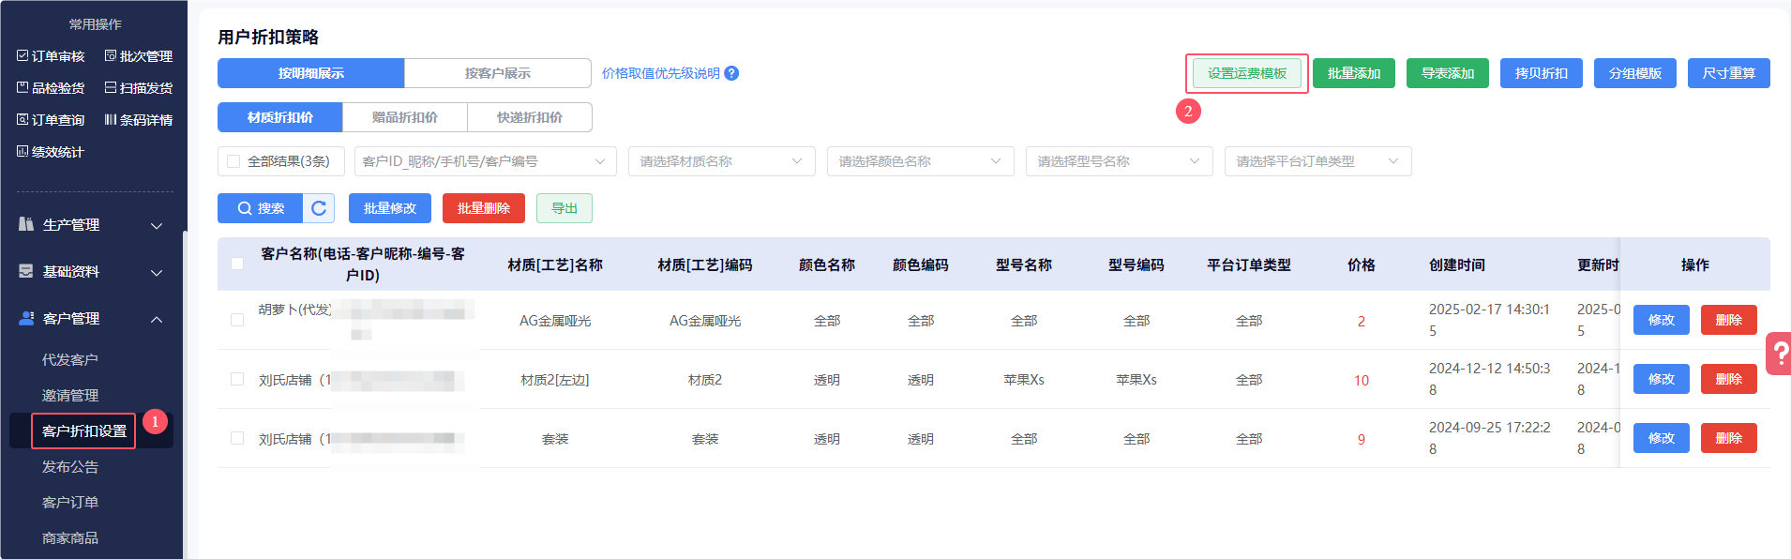Open the 请选择材质名称 dropdown
The width and height of the screenshot is (1791, 559).
pyautogui.click(x=720, y=161)
